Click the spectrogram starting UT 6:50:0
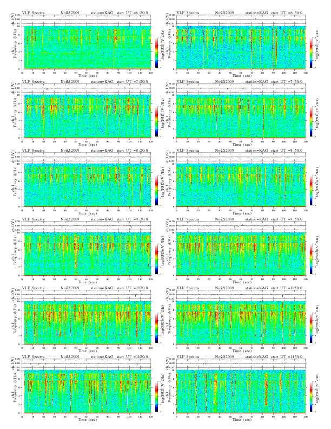 pos(241,47)
